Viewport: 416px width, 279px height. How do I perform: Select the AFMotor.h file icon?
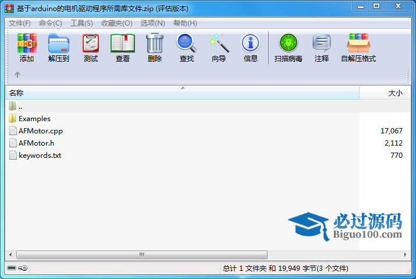pos(13,143)
